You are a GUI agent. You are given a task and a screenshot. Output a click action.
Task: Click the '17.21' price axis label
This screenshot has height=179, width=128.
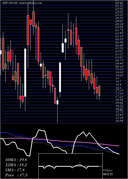point(119,97)
